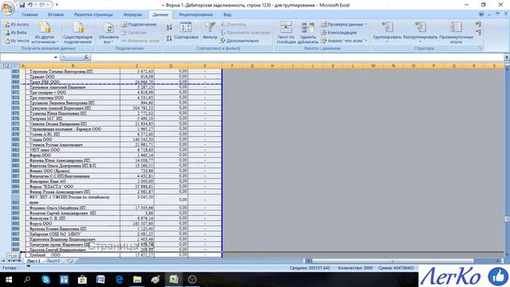Sort ascending A to Z
The height and width of the screenshot is (287, 510).
tap(169, 27)
